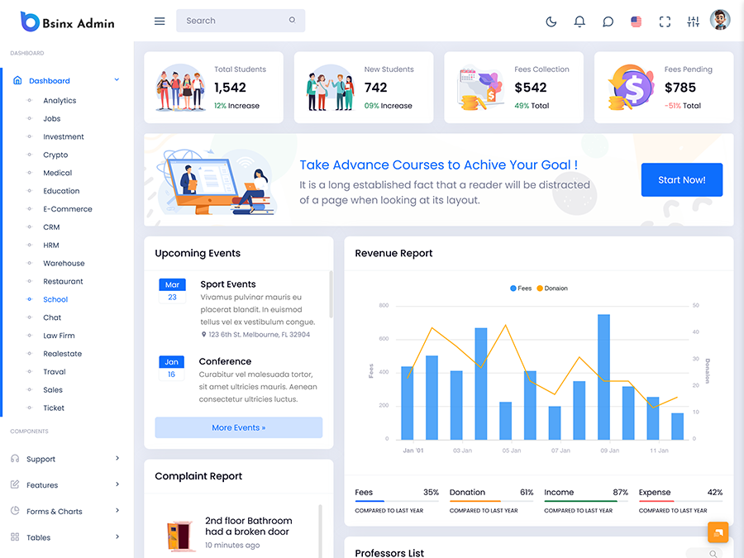The width and height of the screenshot is (744, 558).
Task: Open the Sport Events title
Action: (x=228, y=284)
